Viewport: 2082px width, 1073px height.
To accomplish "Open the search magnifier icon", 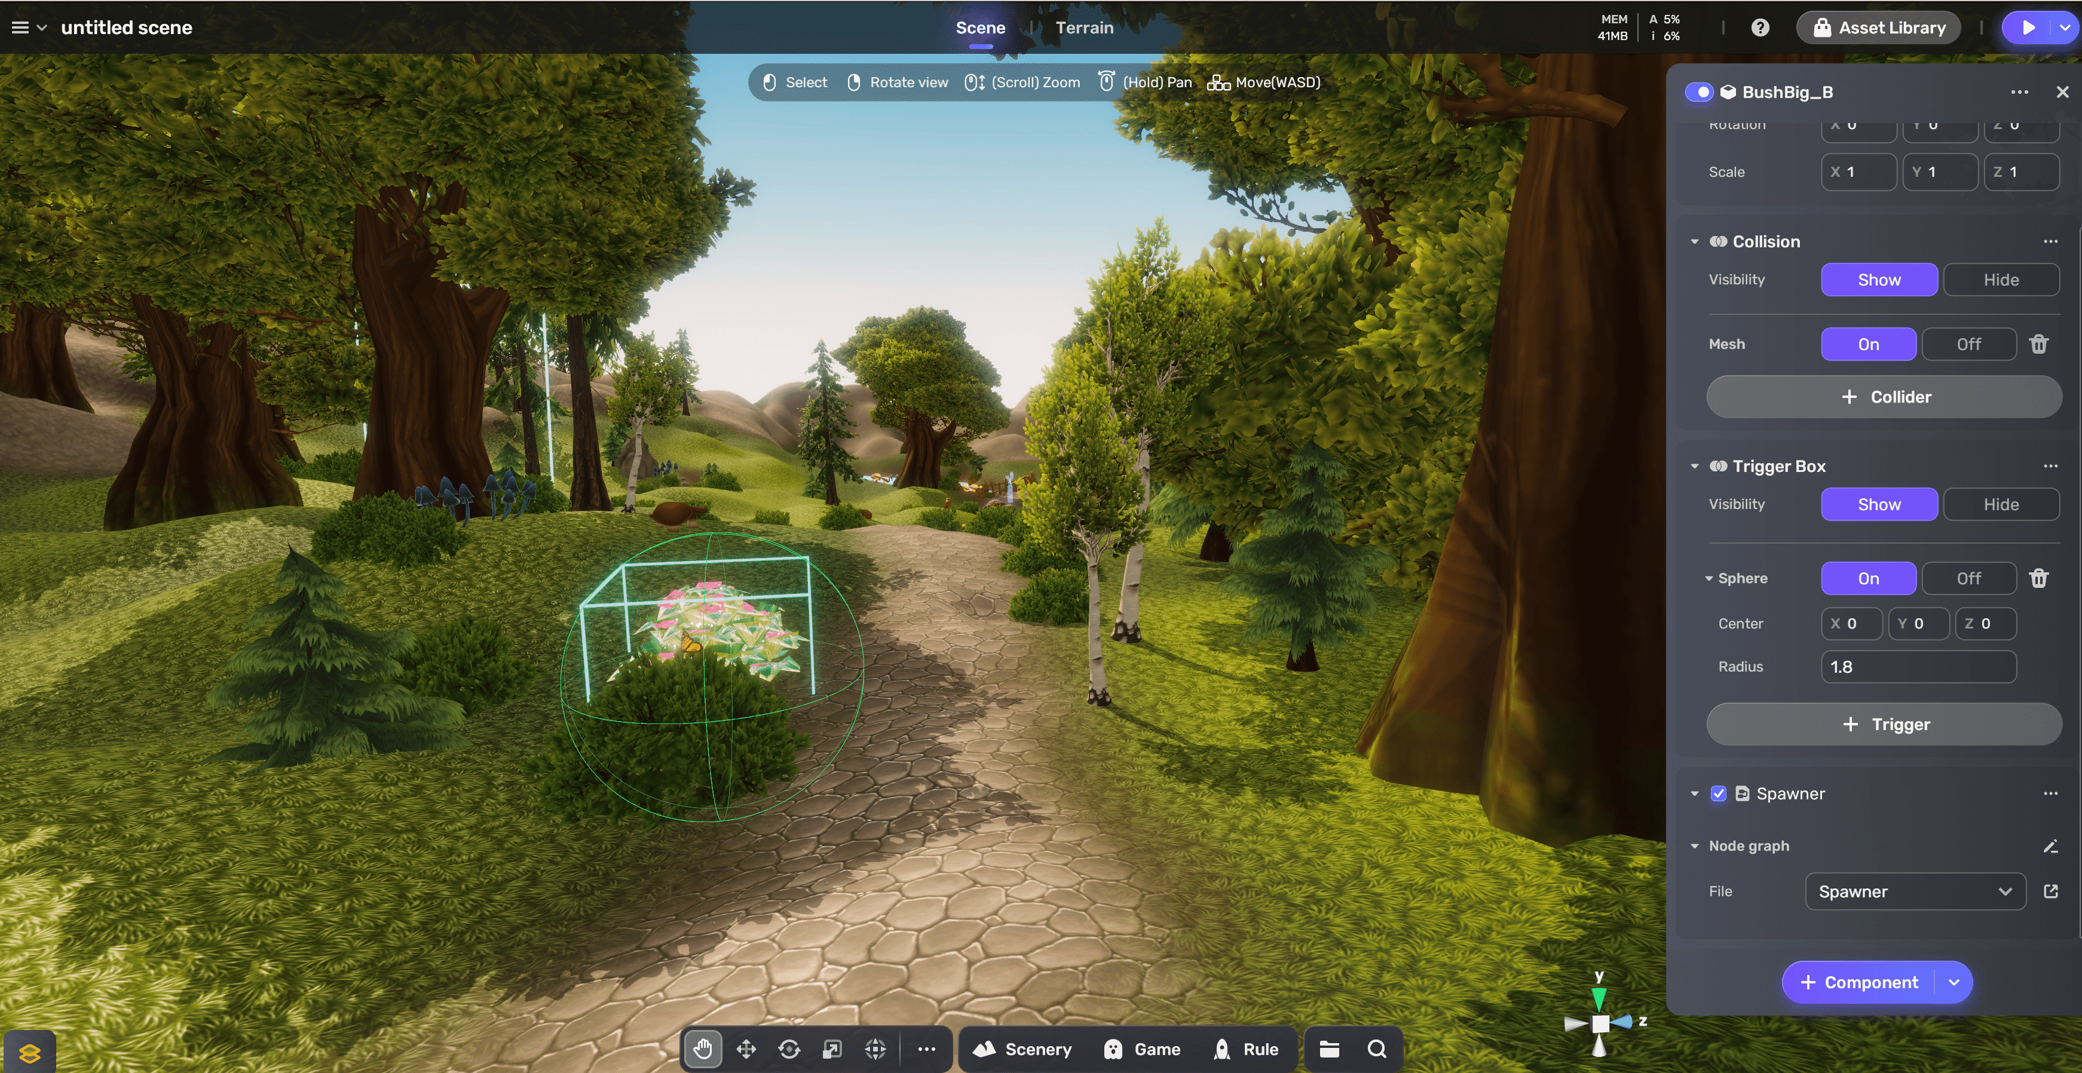I will (1376, 1049).
